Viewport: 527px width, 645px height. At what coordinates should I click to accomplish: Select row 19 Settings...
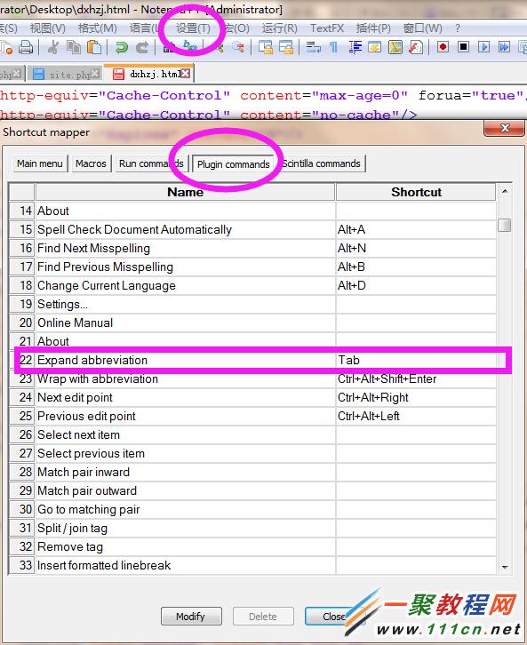pos(252,304)
